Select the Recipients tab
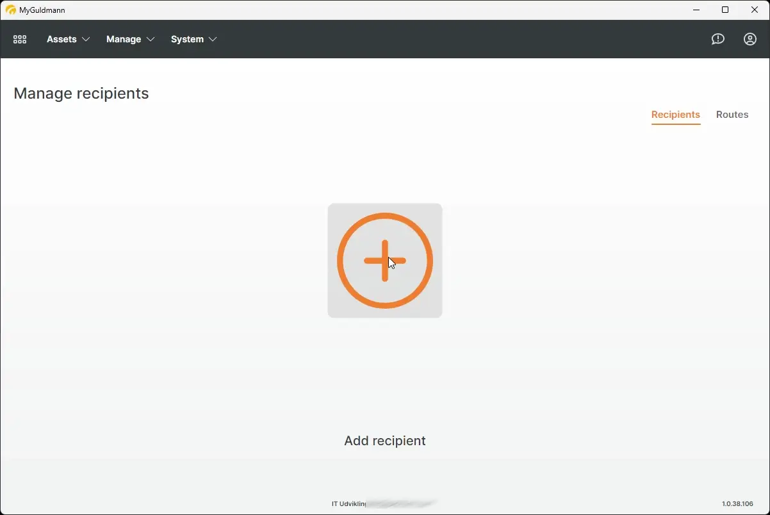Viewport: 770px width, 515px height. coord(675,115)
